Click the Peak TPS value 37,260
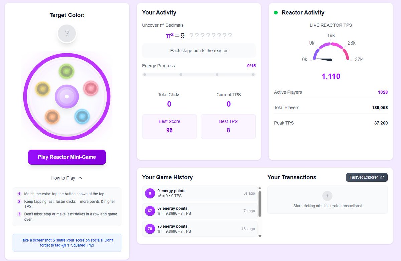Viewport: 401px width, 261px height. click(381, 123)
